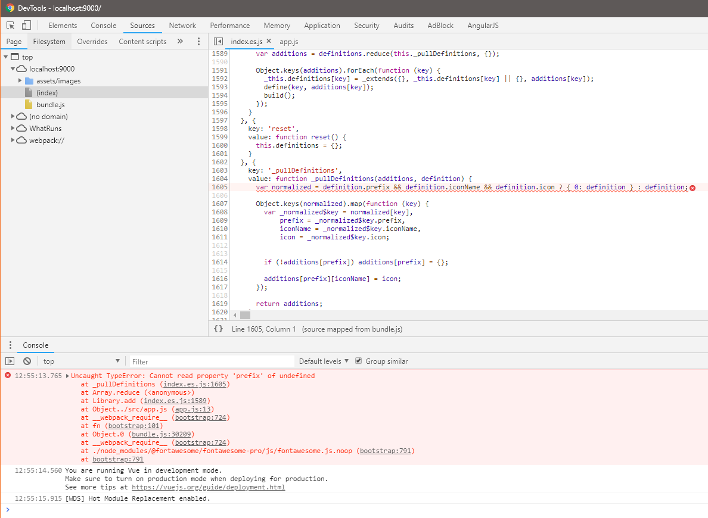Switch to the app.js editor tab
The width and height of the screenshot is (708, 518).
[x=288, y=42]
